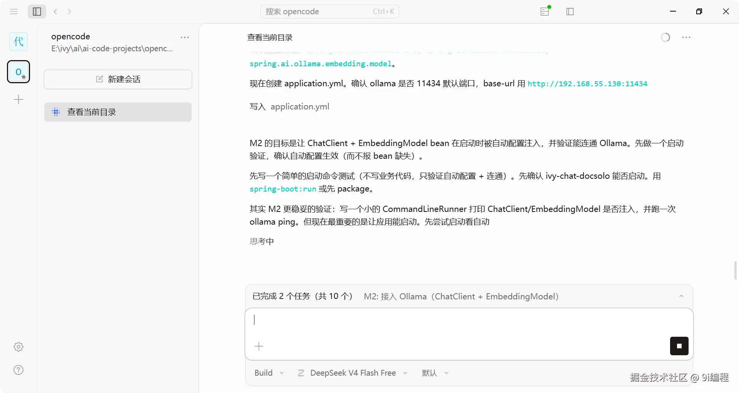Click the conversation scrollbar thumb
This screenshot has height=393, width=739.
[x=736, y=270]
